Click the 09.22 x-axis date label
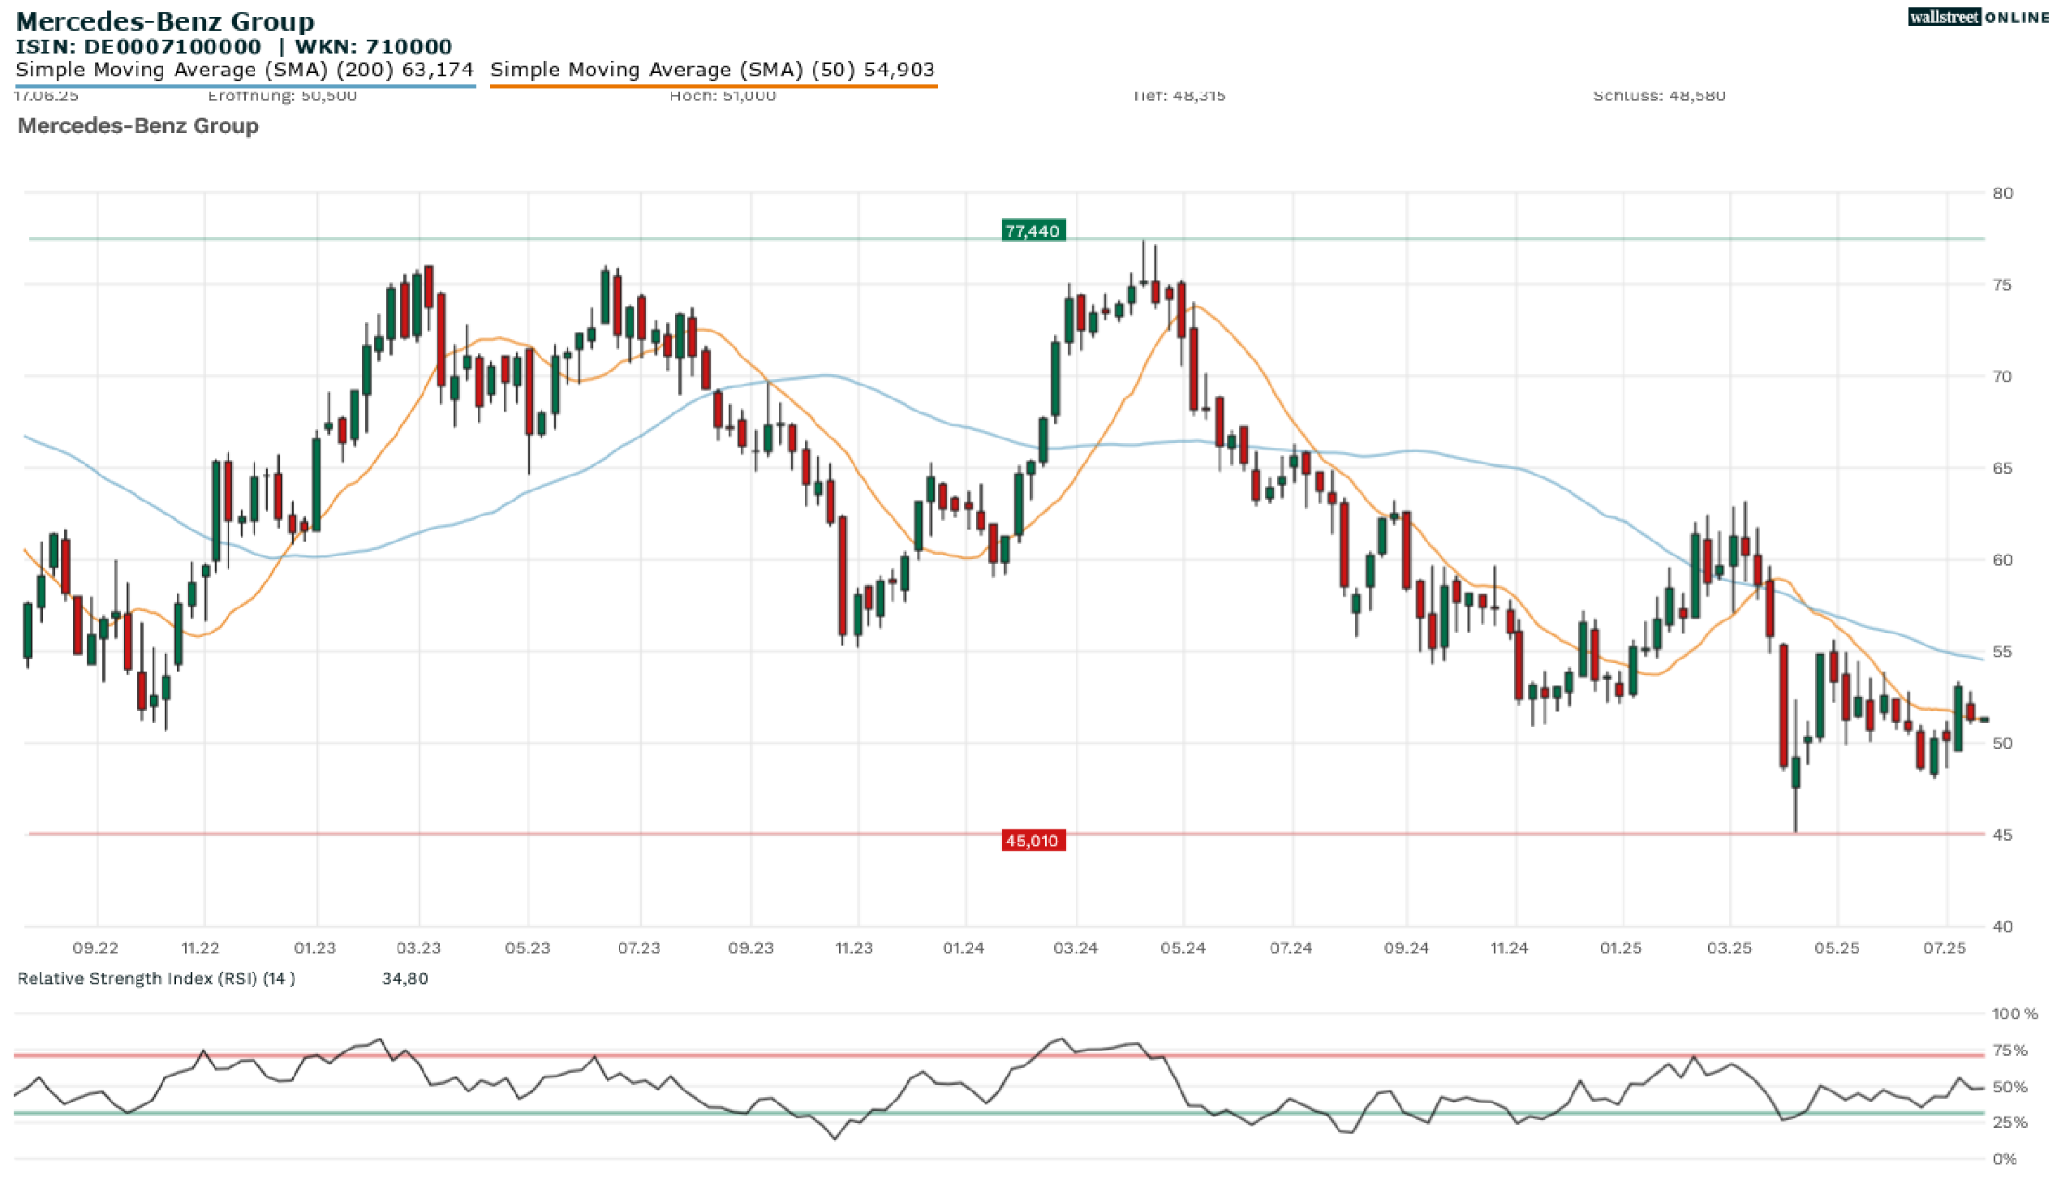This screenshot has height=1201, width=2061. pos(95,948)
